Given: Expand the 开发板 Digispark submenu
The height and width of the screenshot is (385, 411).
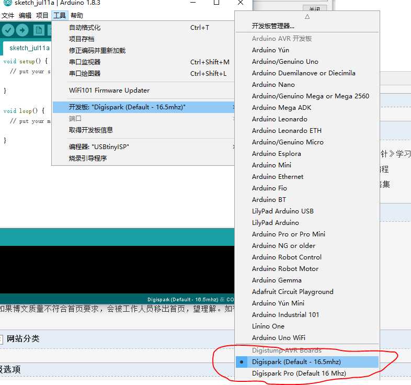Looking at the screenshot, I should click(x=143, y=107).
